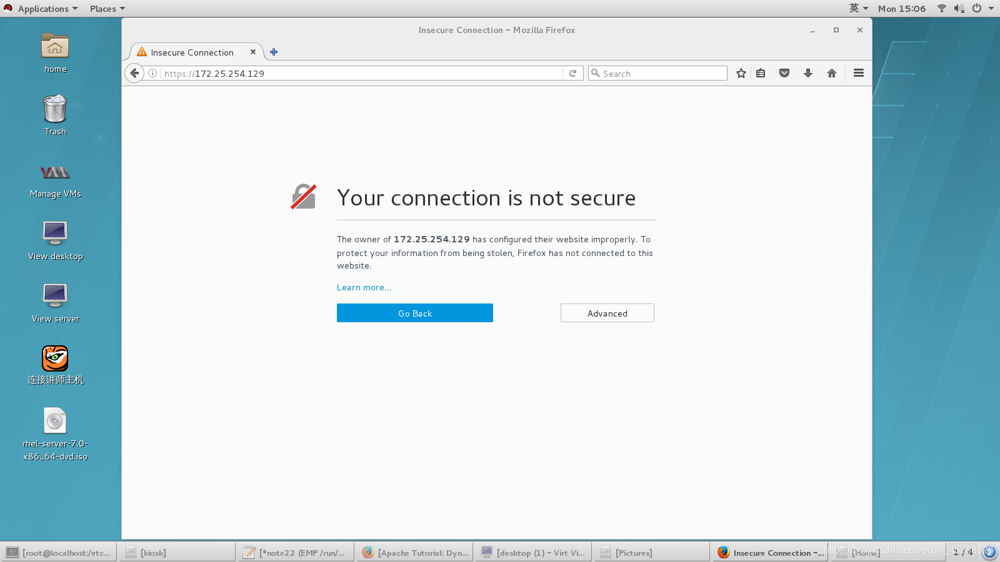The height and width of the screenshot is (562, 1000).
Task: Click the URL address field
Action: (362, 73)
